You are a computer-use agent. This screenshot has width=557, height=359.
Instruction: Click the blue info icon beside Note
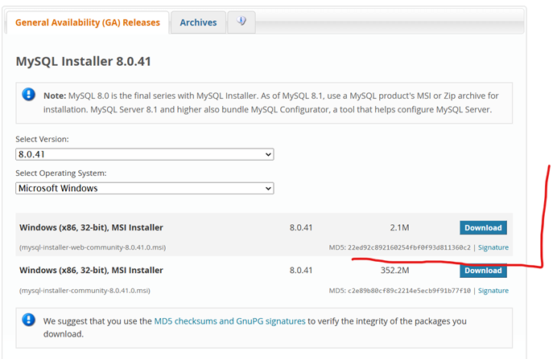[x=29, y=95]
